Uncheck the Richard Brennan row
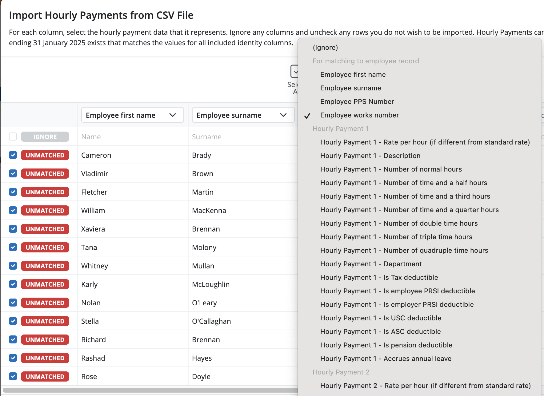The width and height of the screenshot is (544, 396). [13, 339]
